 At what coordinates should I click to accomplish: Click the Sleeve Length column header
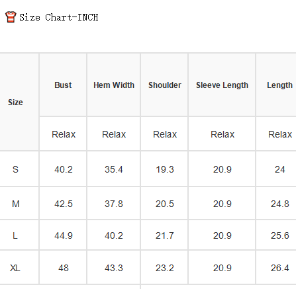click(x=222, y=85)
